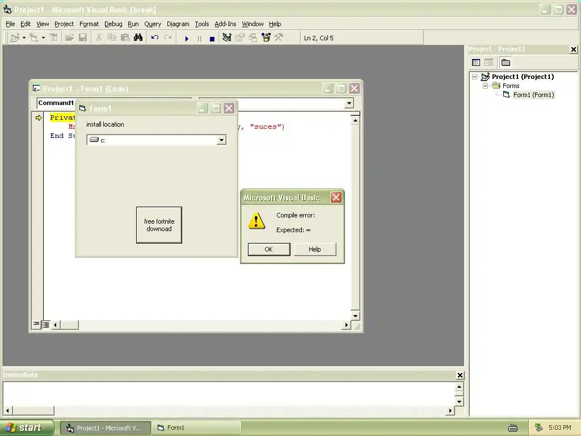Screen dimensions: 581x436
Task: Toggle Folders icon in Project panel
Action: 506,62
